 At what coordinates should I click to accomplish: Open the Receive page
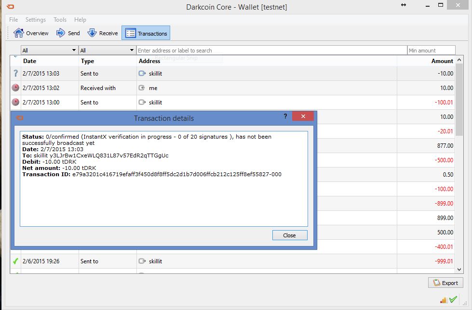(x=103, y=33)
